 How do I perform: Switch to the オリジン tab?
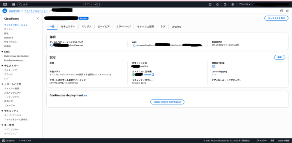click(x=86, y=26)
